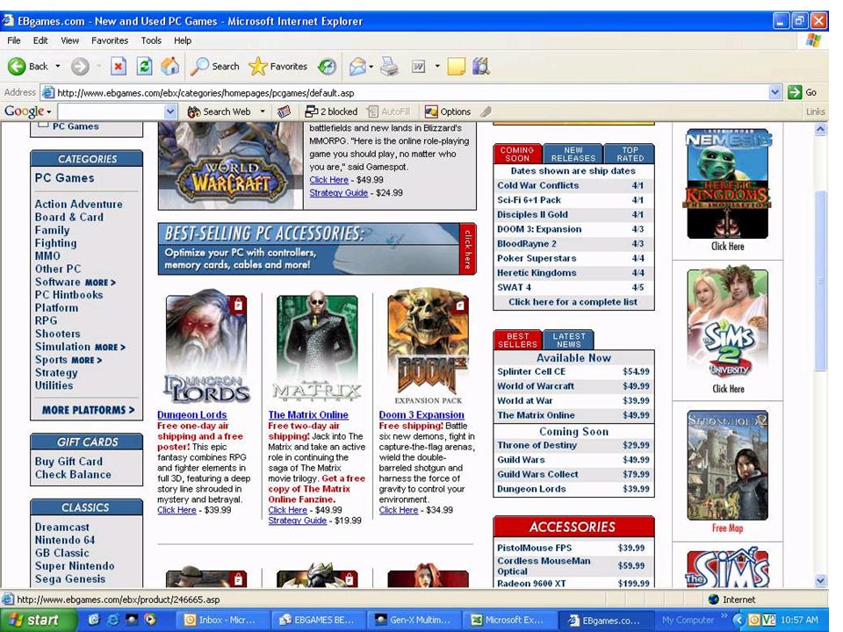Click World of Warcraft Strategy Guide link
This screenshot has width=843, height=632.
pyautogui.click(x=339, y=192)
